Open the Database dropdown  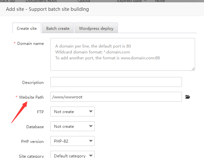coord(72,127)
